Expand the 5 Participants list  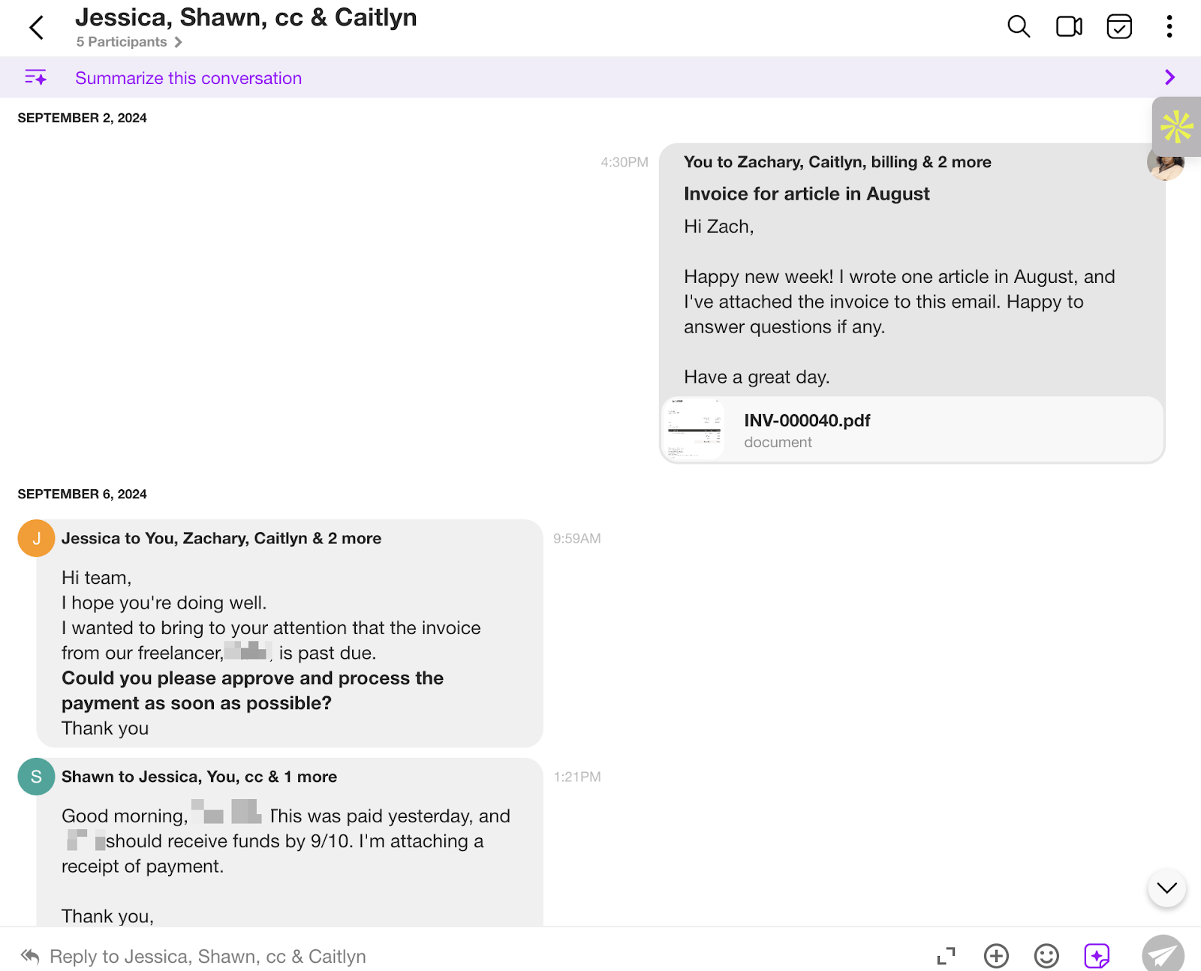(129, 42)
